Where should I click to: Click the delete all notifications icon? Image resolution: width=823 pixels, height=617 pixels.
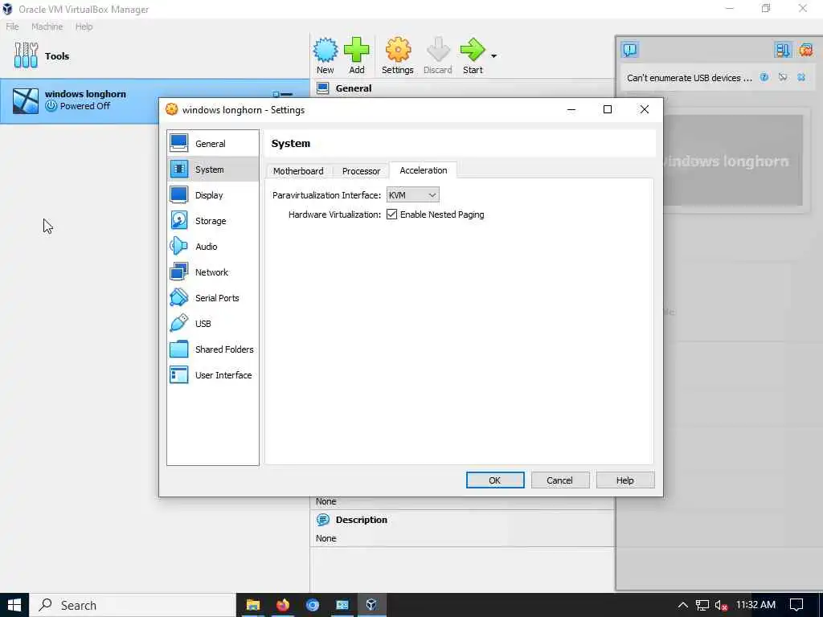805,50
